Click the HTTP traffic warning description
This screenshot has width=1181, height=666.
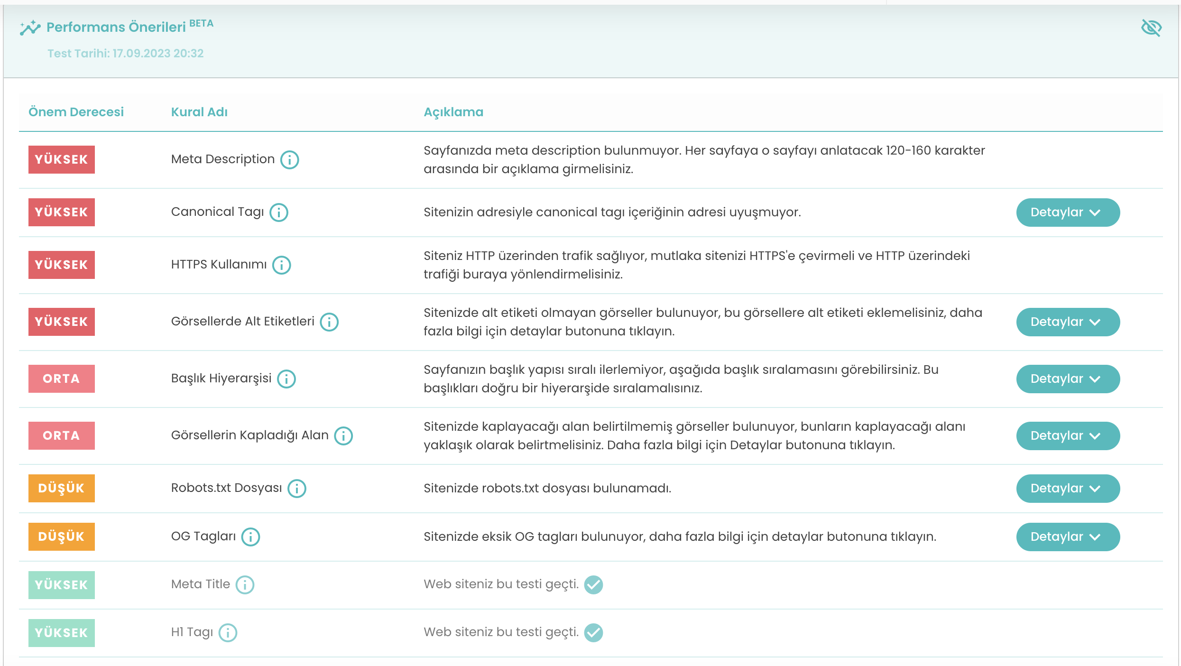point(697,265)
